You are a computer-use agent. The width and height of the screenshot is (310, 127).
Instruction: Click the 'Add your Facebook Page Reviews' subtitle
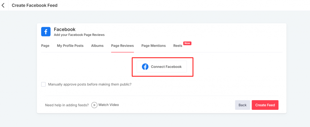tap(79, 35)
